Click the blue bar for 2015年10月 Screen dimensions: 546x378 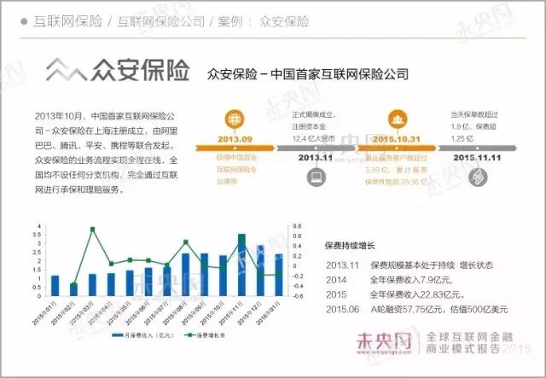pyautogui.click(x=223, y=276)
